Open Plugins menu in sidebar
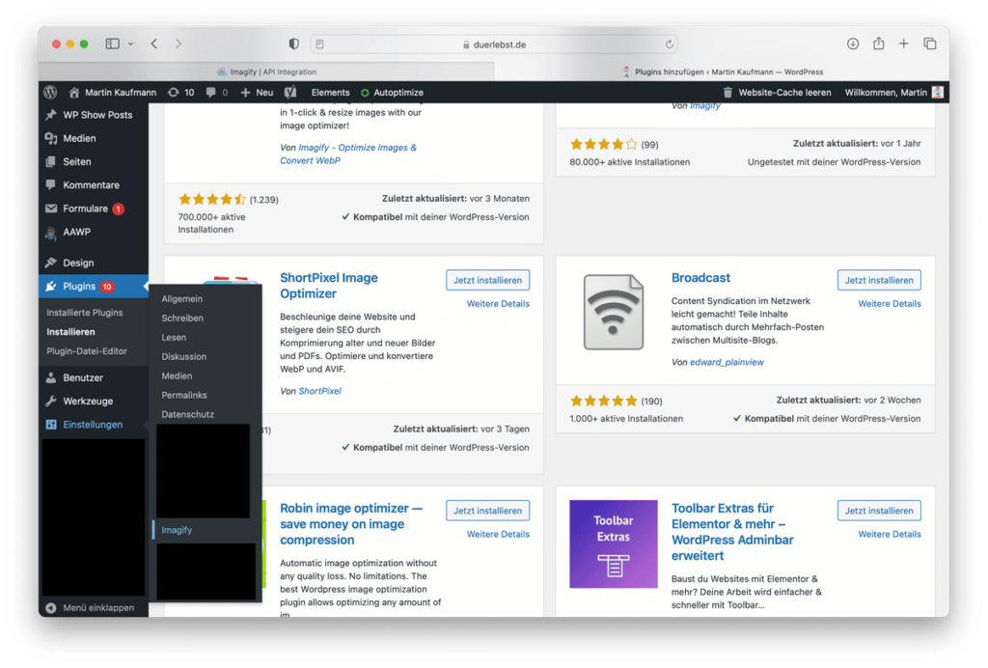988x668 pixels. (94, 286)
